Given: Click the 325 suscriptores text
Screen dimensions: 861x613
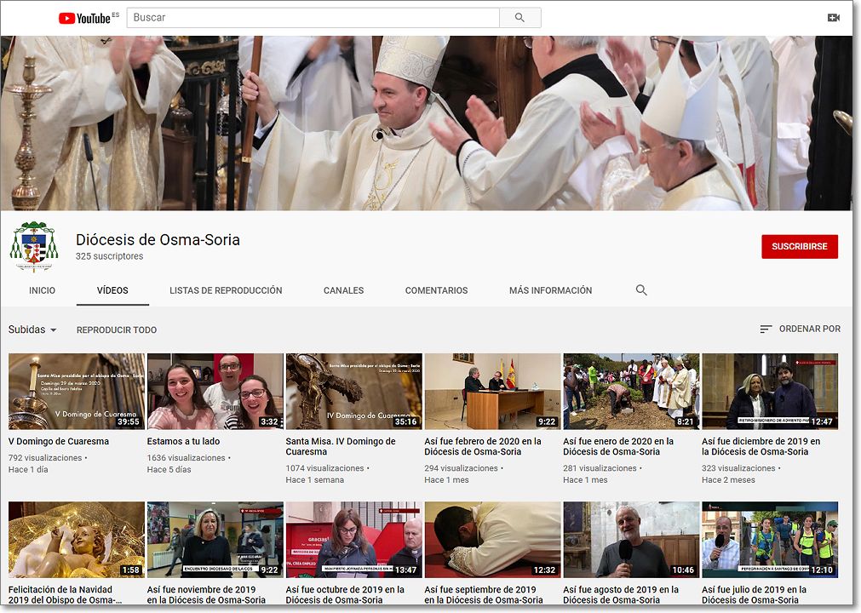Looking at the screenshot, I should [x=109, y=256].
